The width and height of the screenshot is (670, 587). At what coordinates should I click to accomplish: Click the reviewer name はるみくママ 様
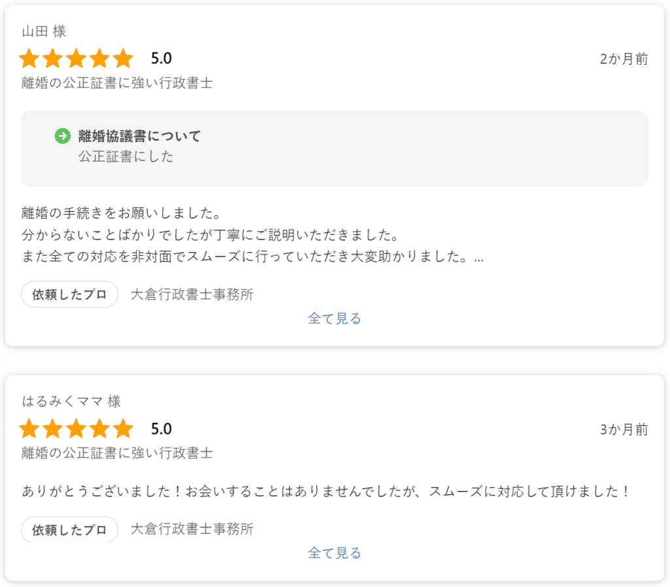[71, 401]
